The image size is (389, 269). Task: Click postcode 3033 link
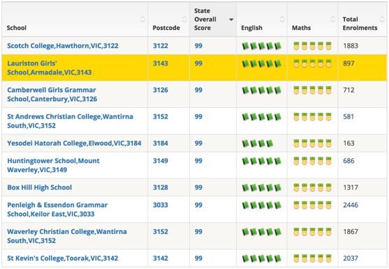(161, 205)
